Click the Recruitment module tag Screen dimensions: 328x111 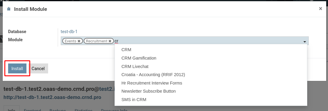[x=97, y=41]
